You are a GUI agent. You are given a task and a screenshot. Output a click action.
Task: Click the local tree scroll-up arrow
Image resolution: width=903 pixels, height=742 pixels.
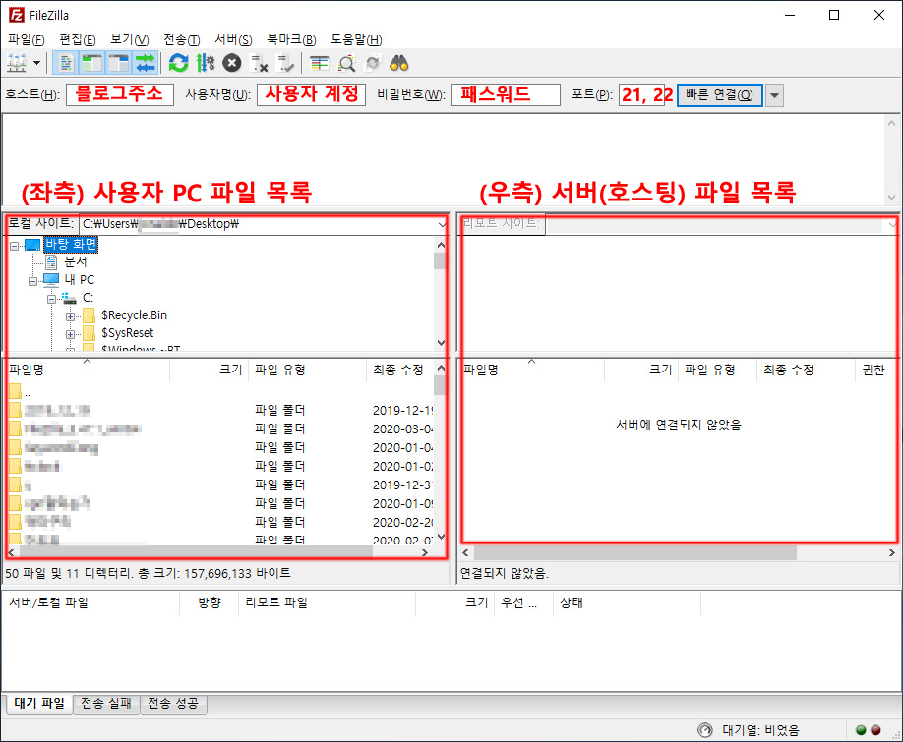441,245
